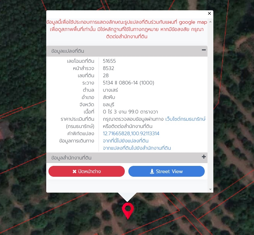Open the เว็บไซต์กรมธนารักษ์ link
The height and width of the screenshot is (235, 254).
185,119
